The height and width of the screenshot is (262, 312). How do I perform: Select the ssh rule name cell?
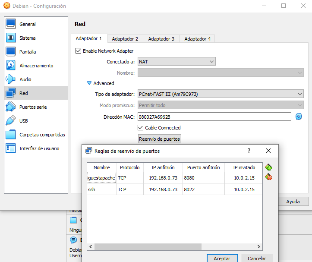tap(102, 189)
